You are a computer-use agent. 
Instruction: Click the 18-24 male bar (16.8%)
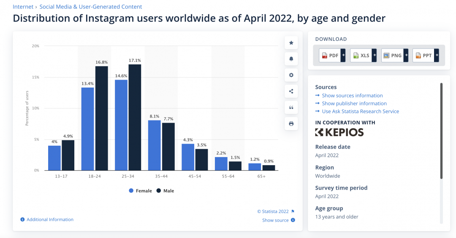101,118
